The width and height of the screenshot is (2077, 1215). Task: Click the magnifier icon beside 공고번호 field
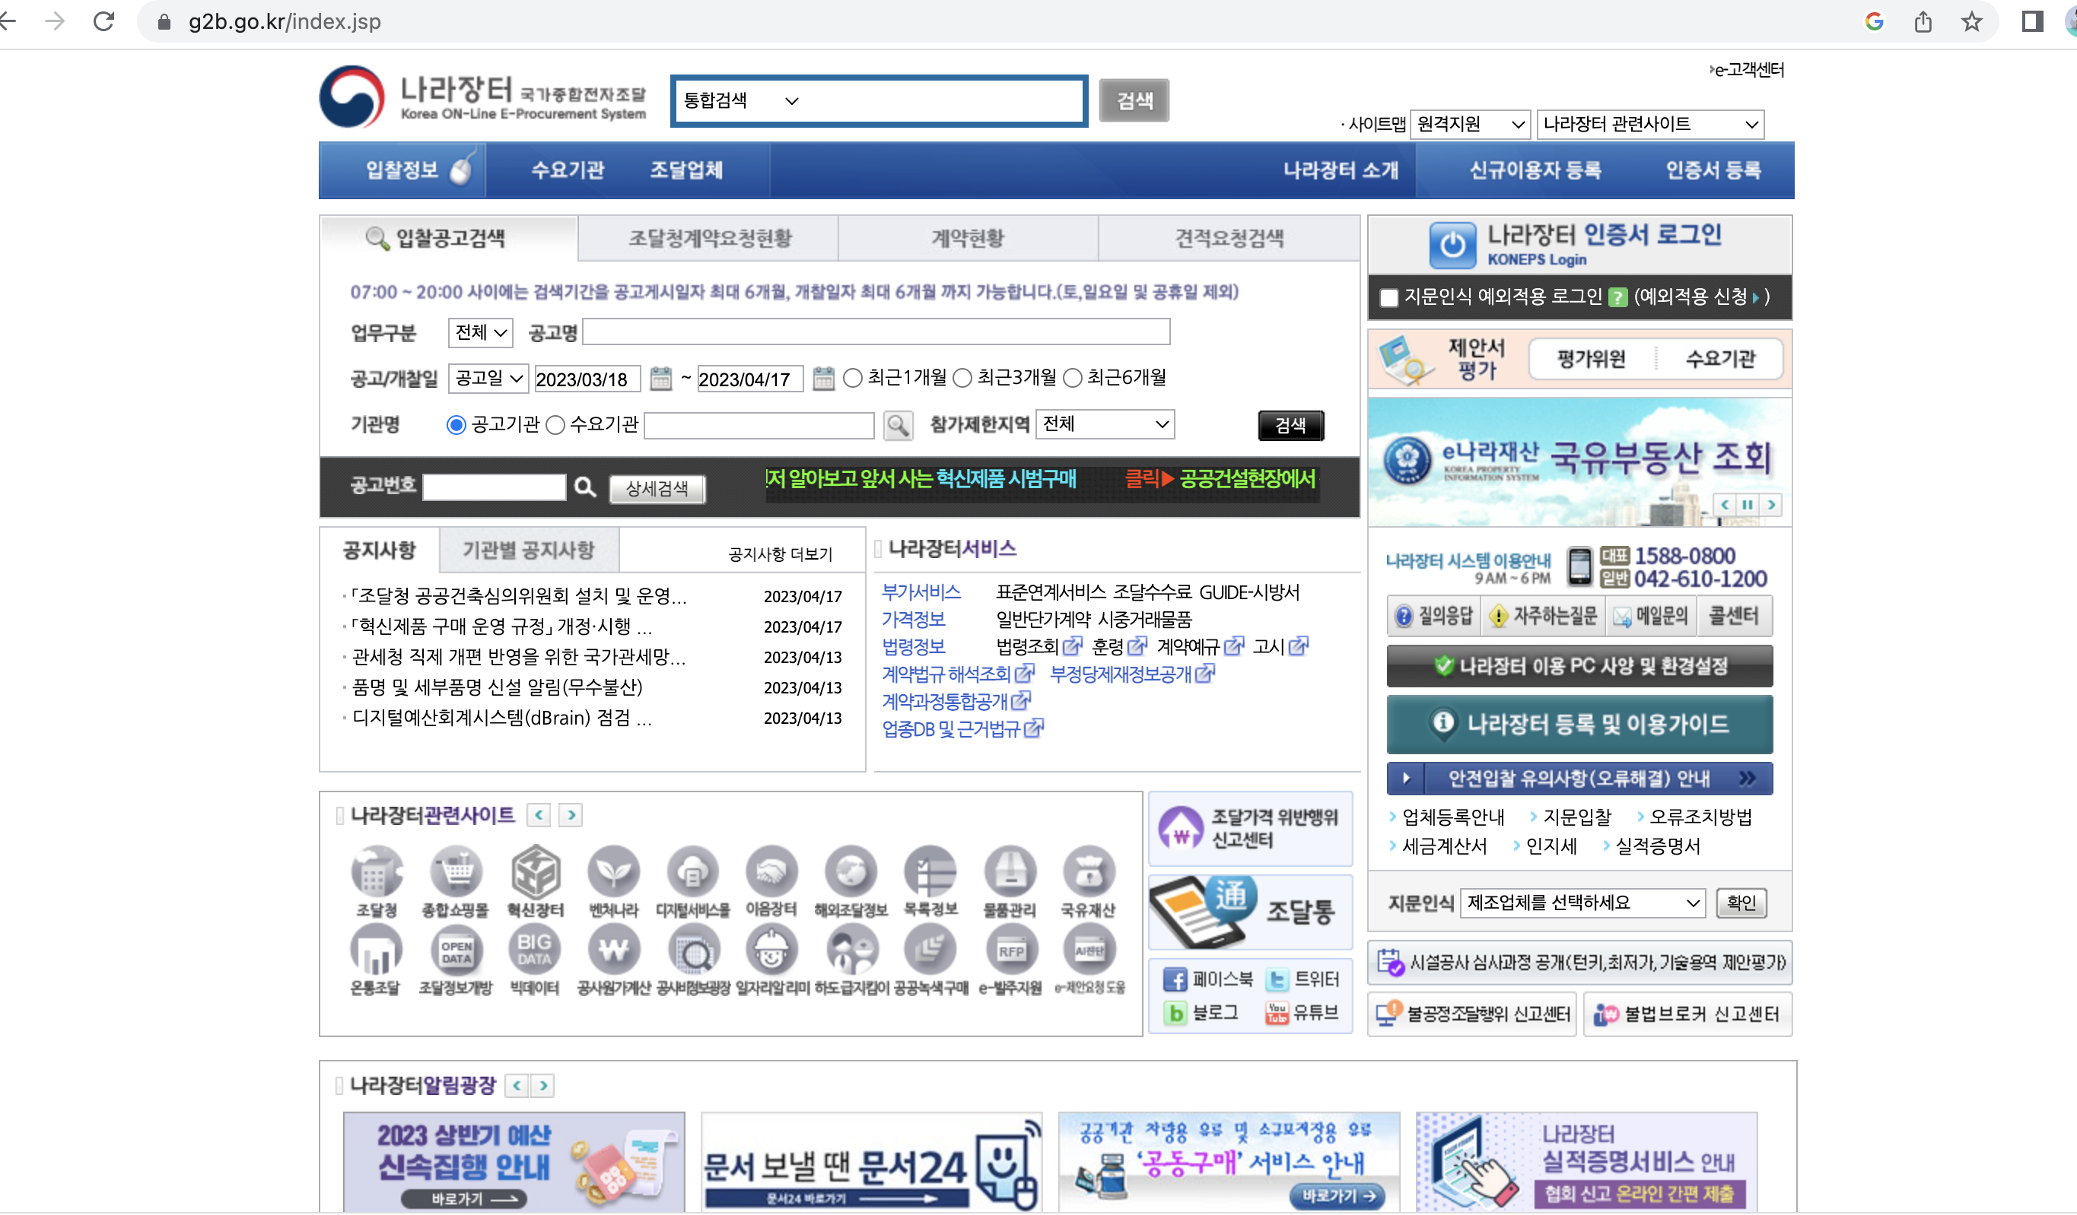click(585, 487)
